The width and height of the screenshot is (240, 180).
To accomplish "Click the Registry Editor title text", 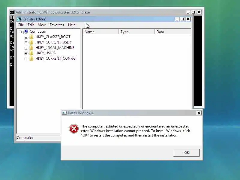I will coord(34,19).
